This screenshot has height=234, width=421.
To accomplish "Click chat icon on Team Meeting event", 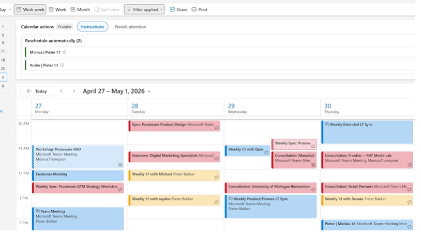I will (38, 211).
